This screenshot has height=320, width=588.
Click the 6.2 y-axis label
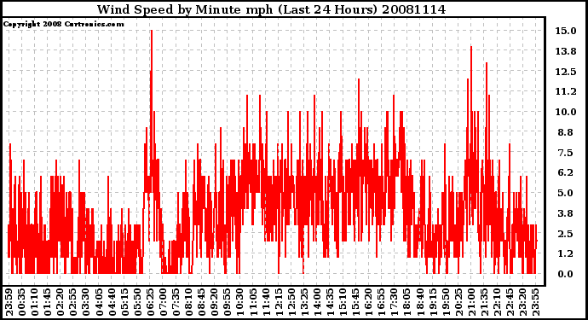pos(566,172)
